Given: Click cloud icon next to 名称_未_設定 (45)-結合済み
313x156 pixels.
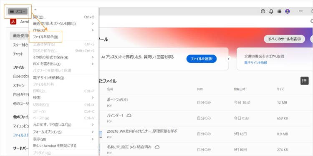Looking at the screenshot, I should [x=157, y=147].
